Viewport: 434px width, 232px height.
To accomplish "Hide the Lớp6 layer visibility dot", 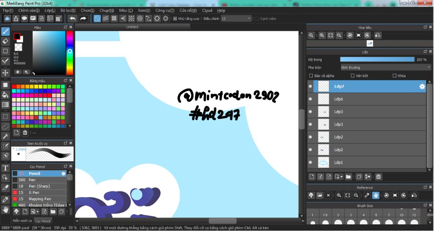I will pos(310,99).
